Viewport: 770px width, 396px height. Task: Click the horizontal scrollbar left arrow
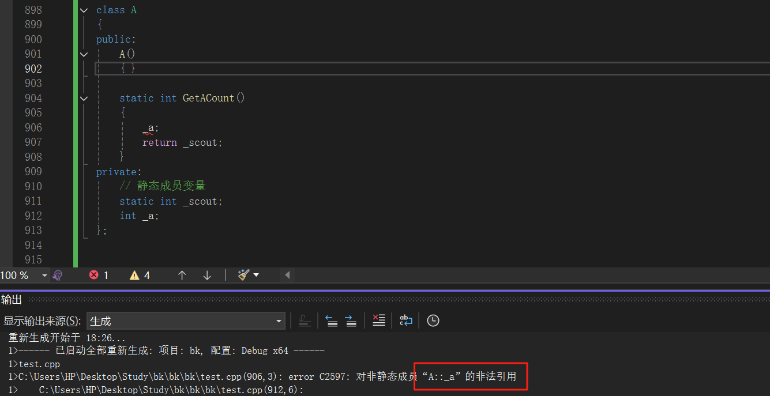point(287,275)
